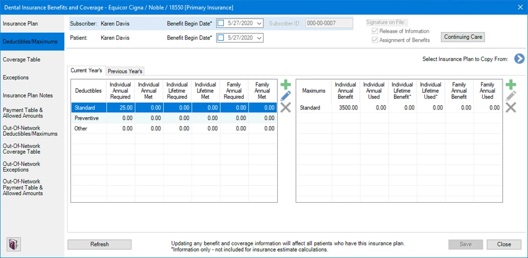Screen dimensions: 528x258
Task: Open Patient Benefit Begin Date dropdown arrow
Action: (x=259, y=38)
